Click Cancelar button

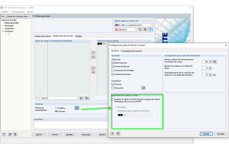(221, 134)
